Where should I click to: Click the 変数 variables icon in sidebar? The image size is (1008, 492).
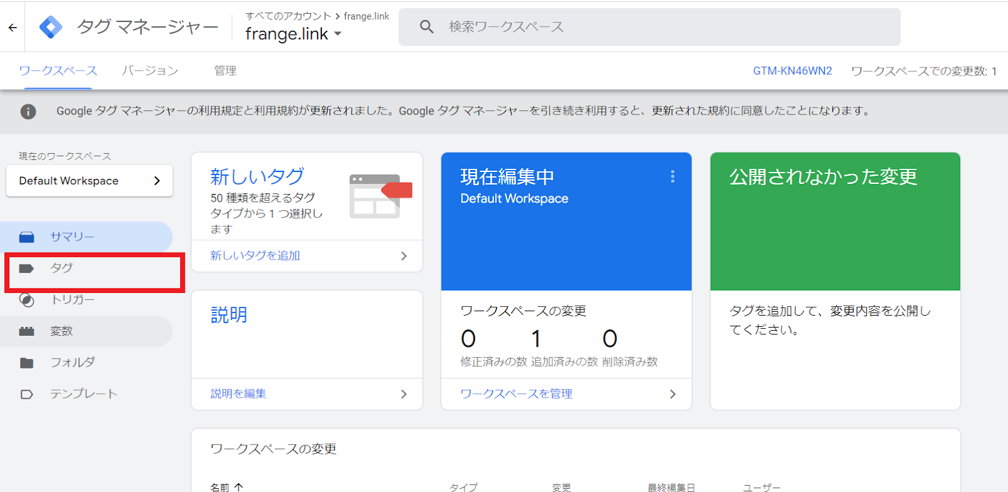(x=26, y=331)
